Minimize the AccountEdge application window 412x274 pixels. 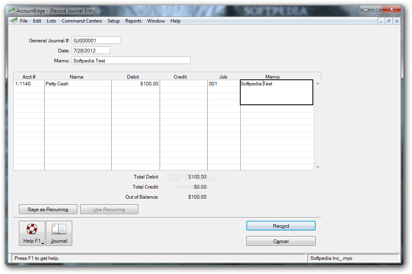(x=366, y=9)
